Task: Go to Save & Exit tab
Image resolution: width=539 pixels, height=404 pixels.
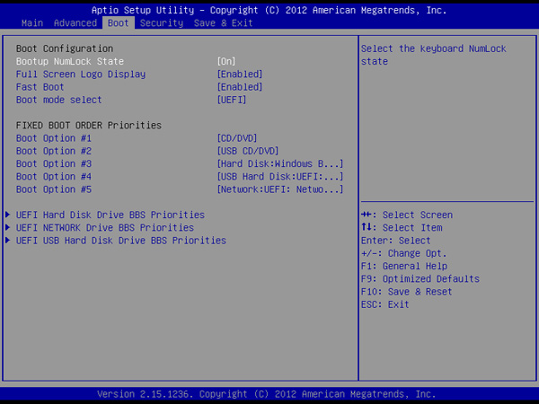Action: coord(224,22)
